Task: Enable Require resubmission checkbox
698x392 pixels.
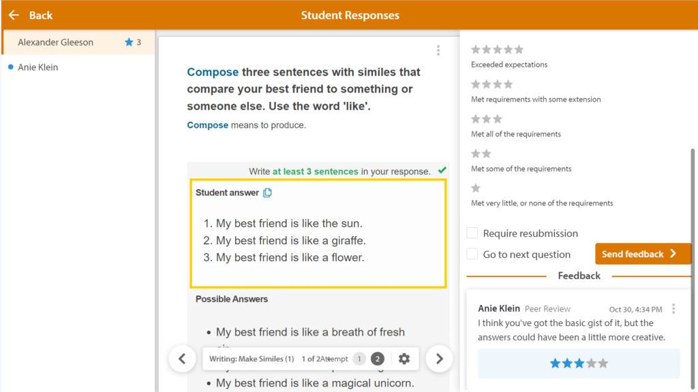Action: pyautogui.click(x=472, y=233)
